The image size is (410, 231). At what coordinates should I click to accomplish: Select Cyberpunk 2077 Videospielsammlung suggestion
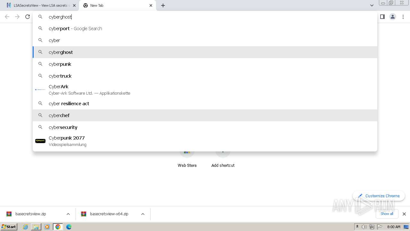[205, 141]
